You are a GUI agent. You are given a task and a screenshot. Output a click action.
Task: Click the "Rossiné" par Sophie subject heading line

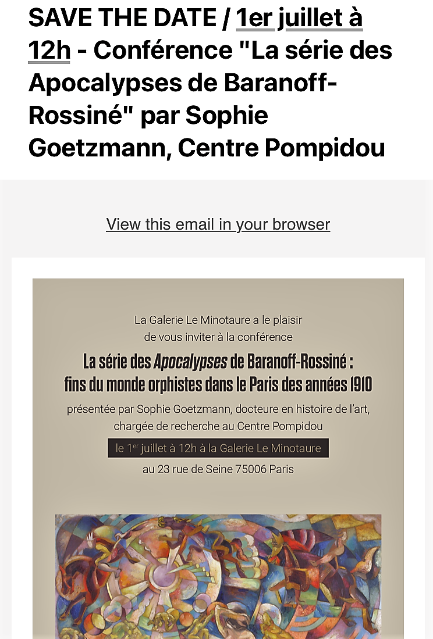(148, 116)
